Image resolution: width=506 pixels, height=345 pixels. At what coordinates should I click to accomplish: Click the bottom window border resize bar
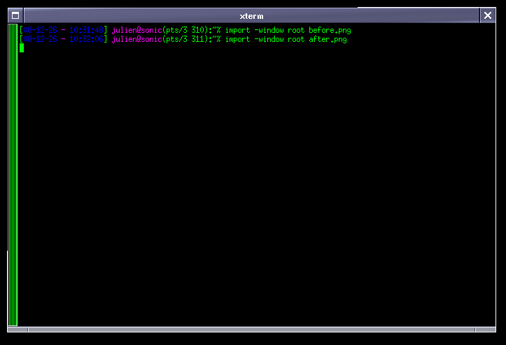click(252, 330)
